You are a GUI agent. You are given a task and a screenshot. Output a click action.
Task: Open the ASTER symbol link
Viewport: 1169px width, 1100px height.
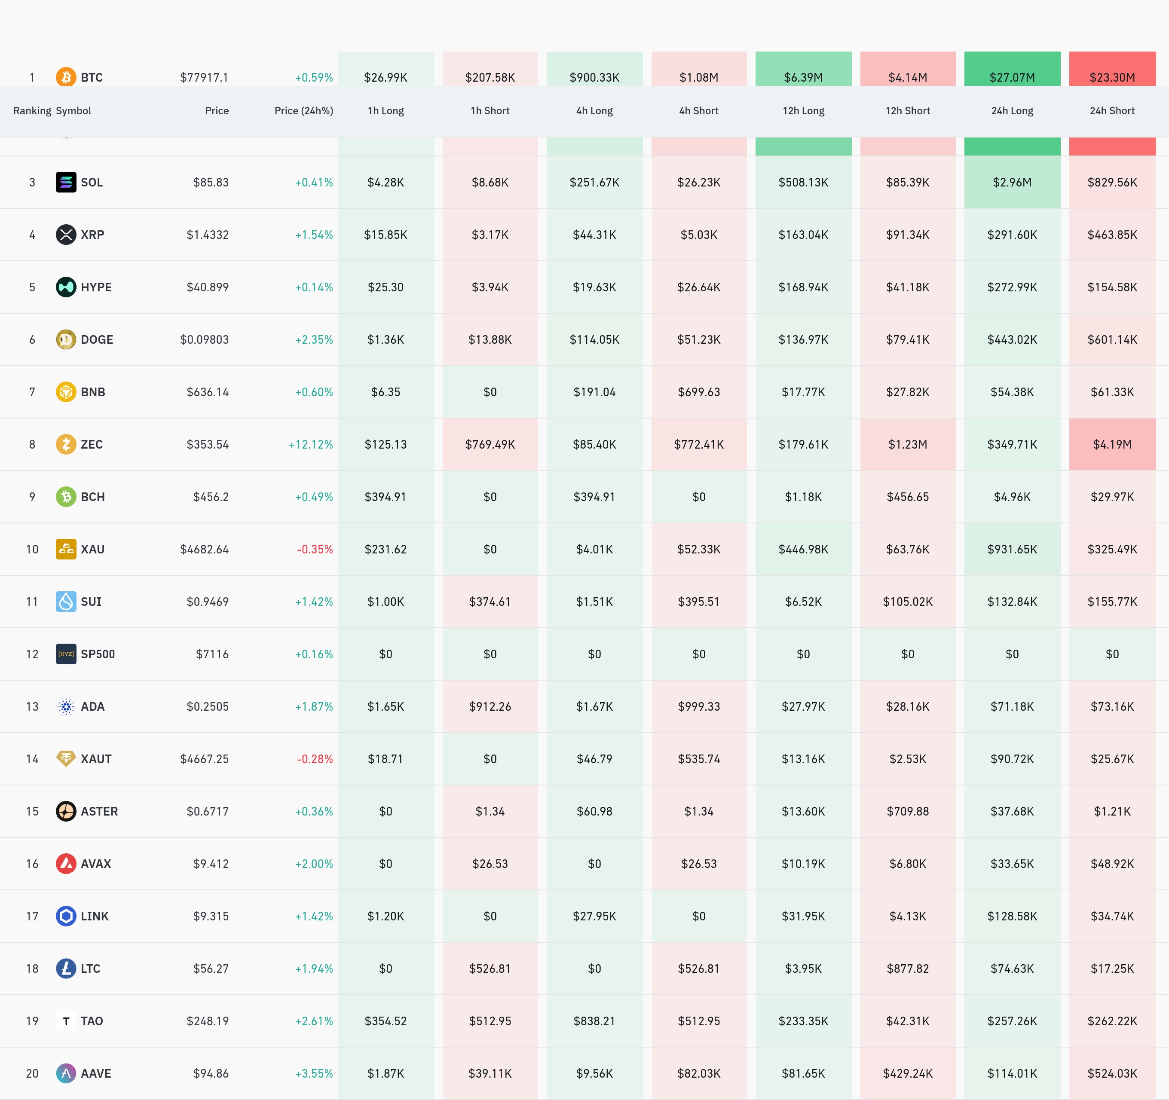tap(99, 811)
